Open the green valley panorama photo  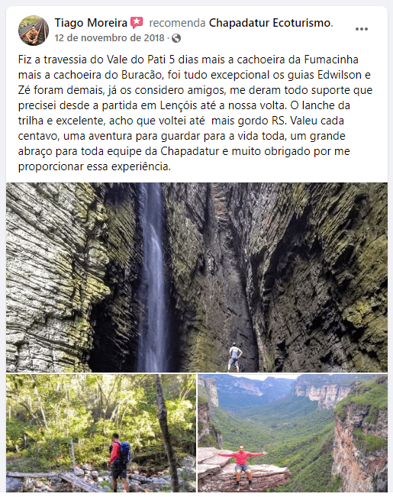[x=292, y=433]
